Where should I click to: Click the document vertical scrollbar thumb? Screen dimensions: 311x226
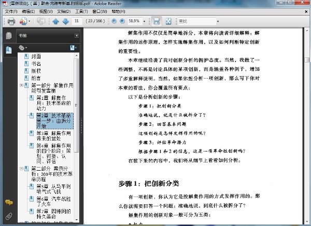(x=307, y=60)
